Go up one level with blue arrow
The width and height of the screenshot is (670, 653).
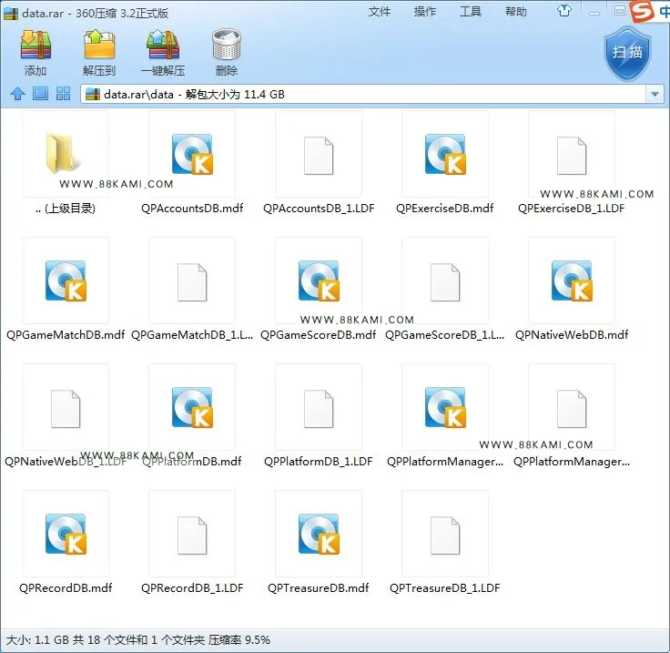tap(17, 94)
